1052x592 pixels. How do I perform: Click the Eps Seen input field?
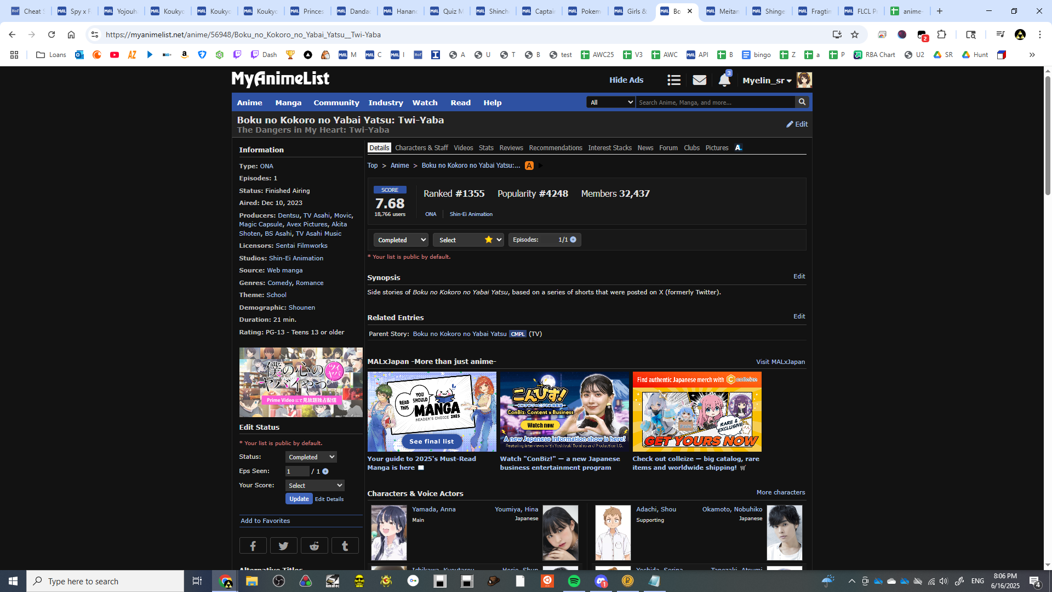pyautogui.click(x=297, y=471)
